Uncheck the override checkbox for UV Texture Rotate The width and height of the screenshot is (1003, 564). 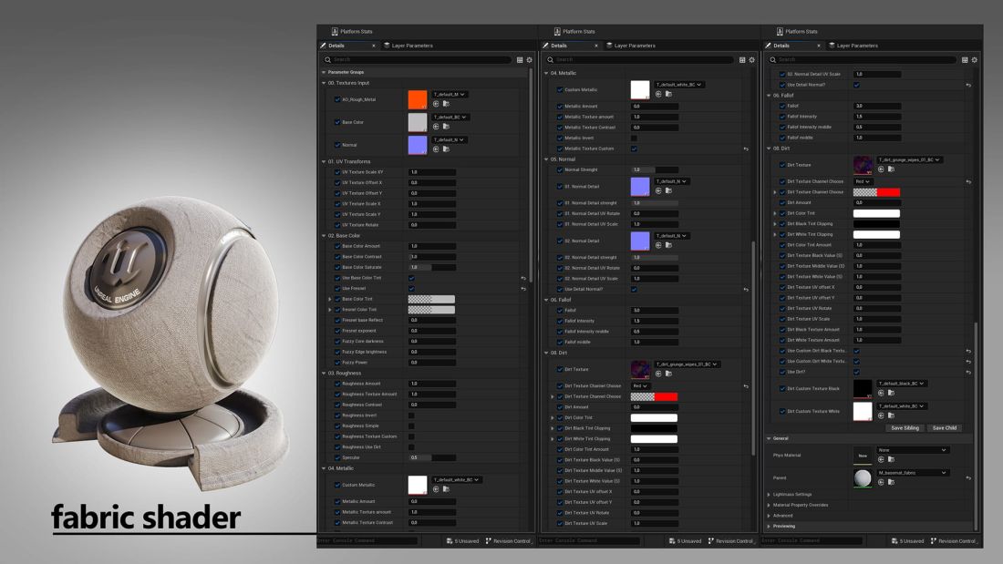[x=337, y=225]
